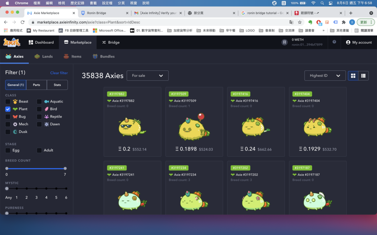Open My account
This screenshot has height=235, width=377.
tap(359, 42)
